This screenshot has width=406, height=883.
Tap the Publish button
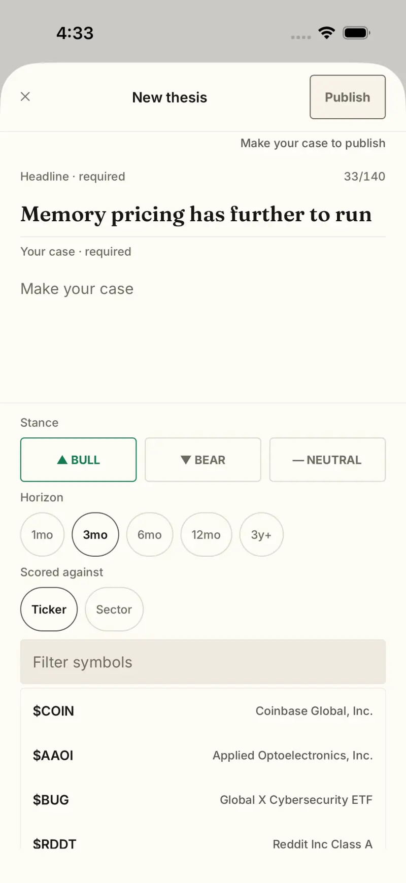[348, 97]
